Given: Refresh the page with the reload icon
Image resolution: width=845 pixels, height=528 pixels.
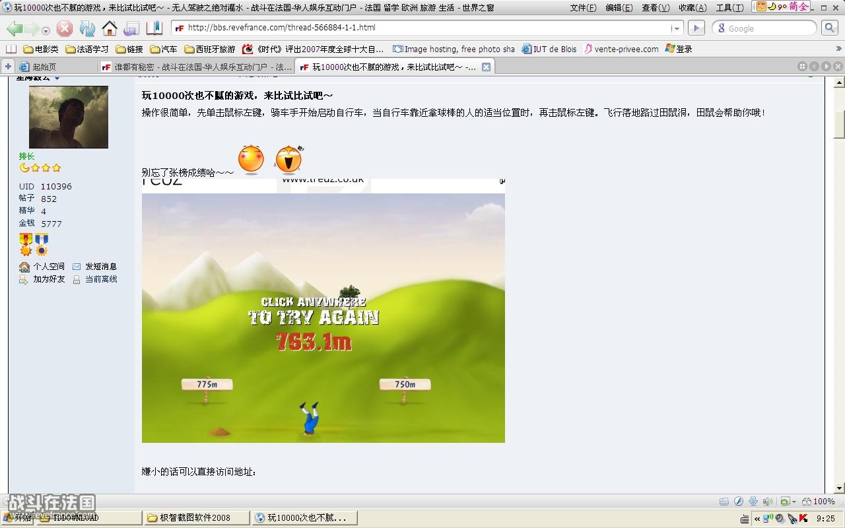Looking at the screenshot, I should click(87, 28).
